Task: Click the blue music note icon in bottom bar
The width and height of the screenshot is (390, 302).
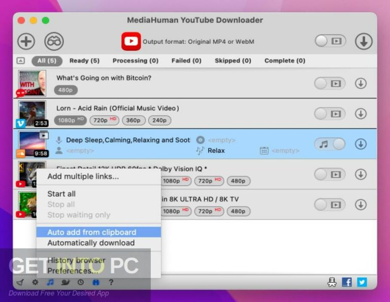Action: [50, 282]
